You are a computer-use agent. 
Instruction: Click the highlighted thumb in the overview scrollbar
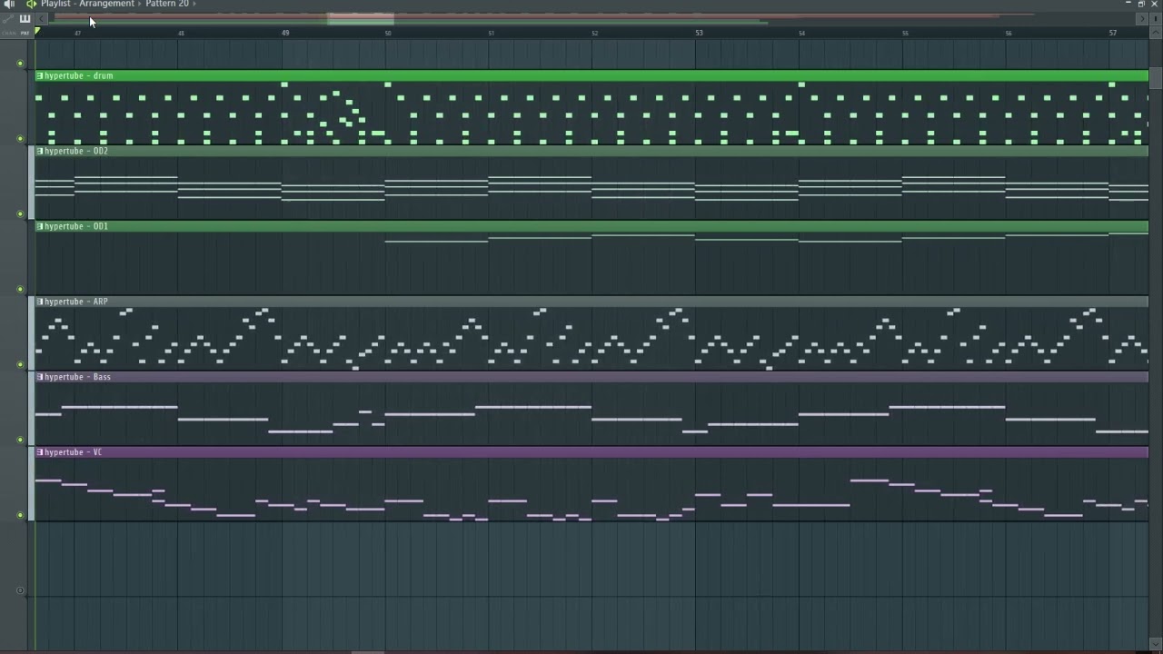coord(361,19)
